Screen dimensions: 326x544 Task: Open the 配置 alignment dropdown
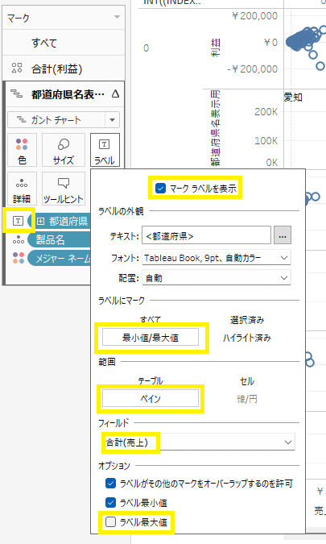217,278
